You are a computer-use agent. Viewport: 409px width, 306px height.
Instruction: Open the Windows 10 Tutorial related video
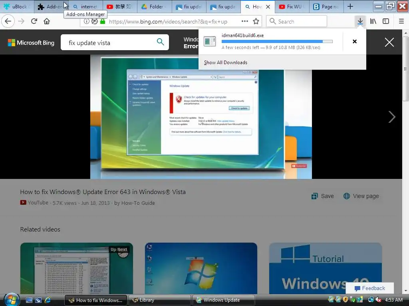pos(326,268)
